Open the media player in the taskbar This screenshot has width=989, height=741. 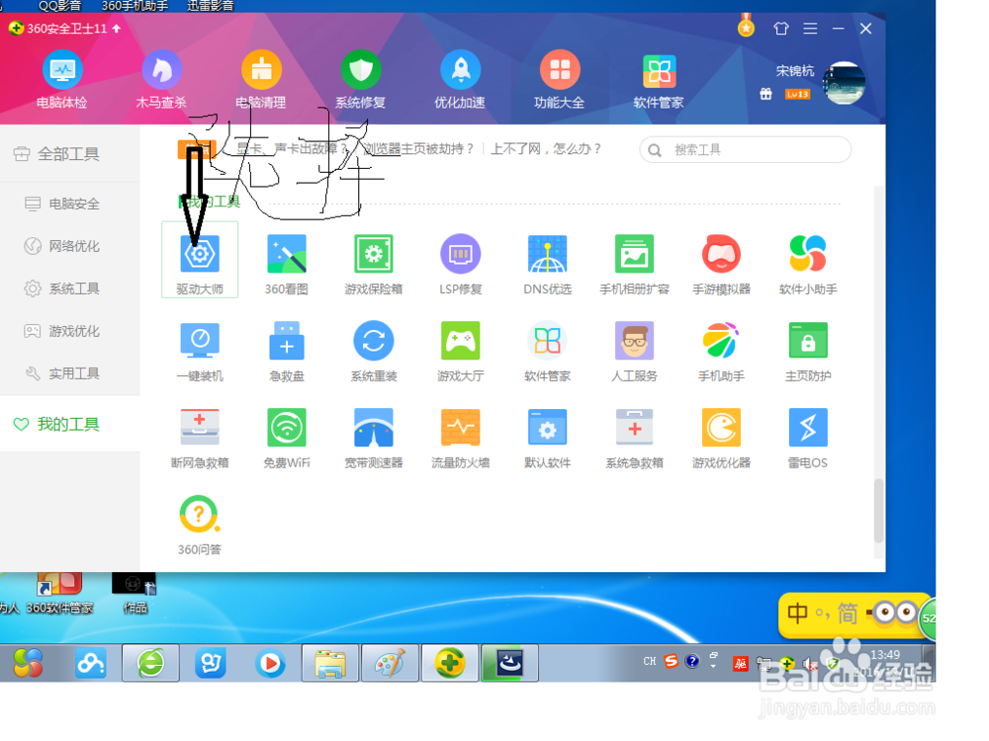[x=271, y=664]
